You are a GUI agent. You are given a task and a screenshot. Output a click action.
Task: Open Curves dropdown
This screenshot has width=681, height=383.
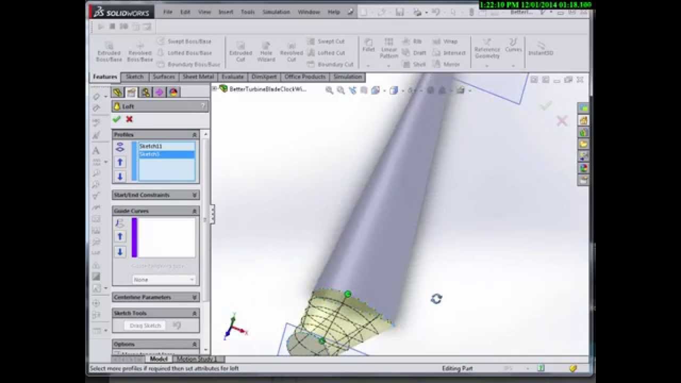pos(513,66)
